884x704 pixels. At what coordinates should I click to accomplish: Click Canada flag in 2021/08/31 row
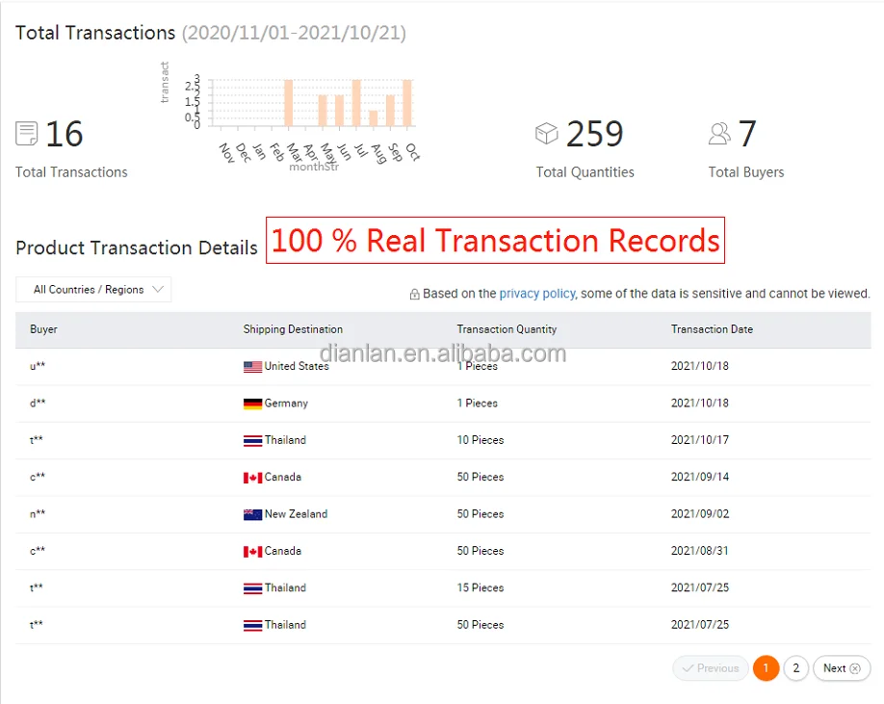tap(252, 551)
